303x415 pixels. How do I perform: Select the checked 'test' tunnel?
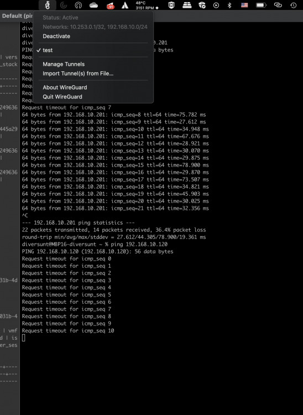(x=48, y=50)
